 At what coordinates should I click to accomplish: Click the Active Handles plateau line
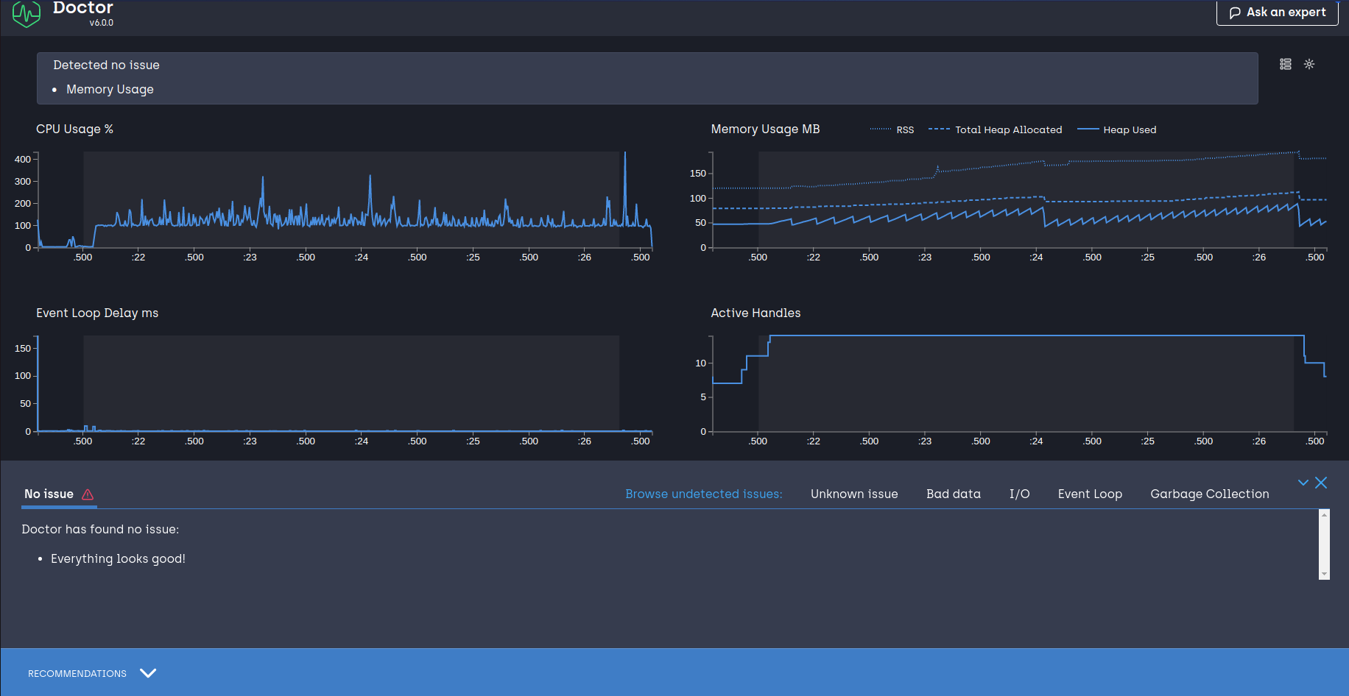(1037, 335)
